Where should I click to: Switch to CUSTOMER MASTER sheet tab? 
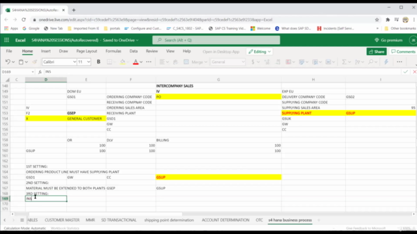click(x=62, y=220)
